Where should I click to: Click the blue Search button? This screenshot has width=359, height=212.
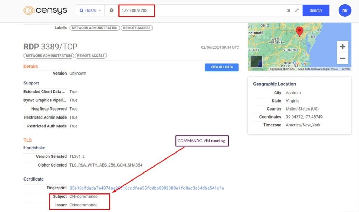point(316,10)
